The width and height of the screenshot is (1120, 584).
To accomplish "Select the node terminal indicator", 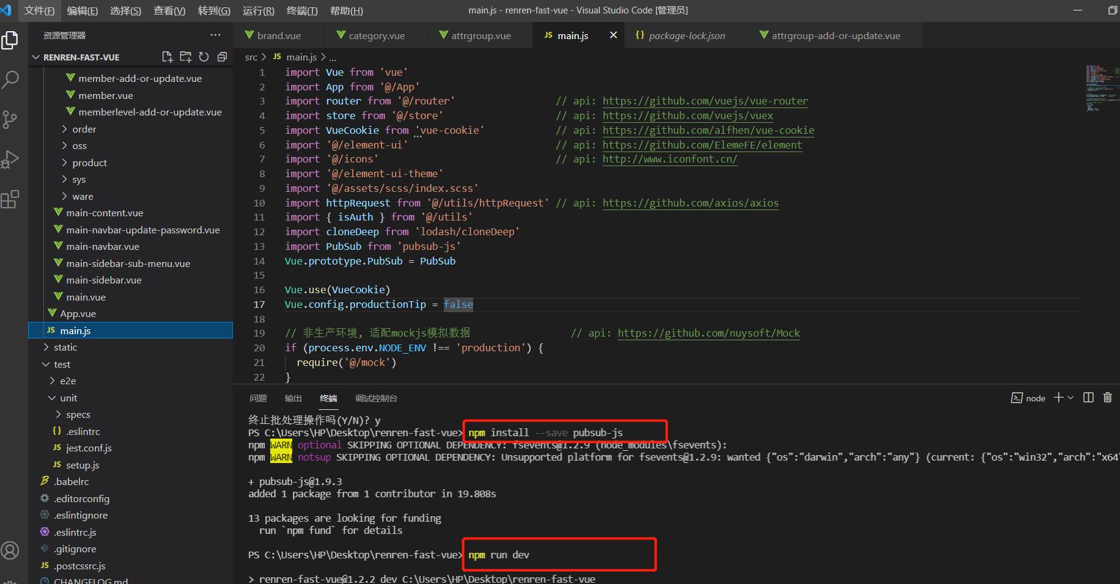I will (1028, 398).
